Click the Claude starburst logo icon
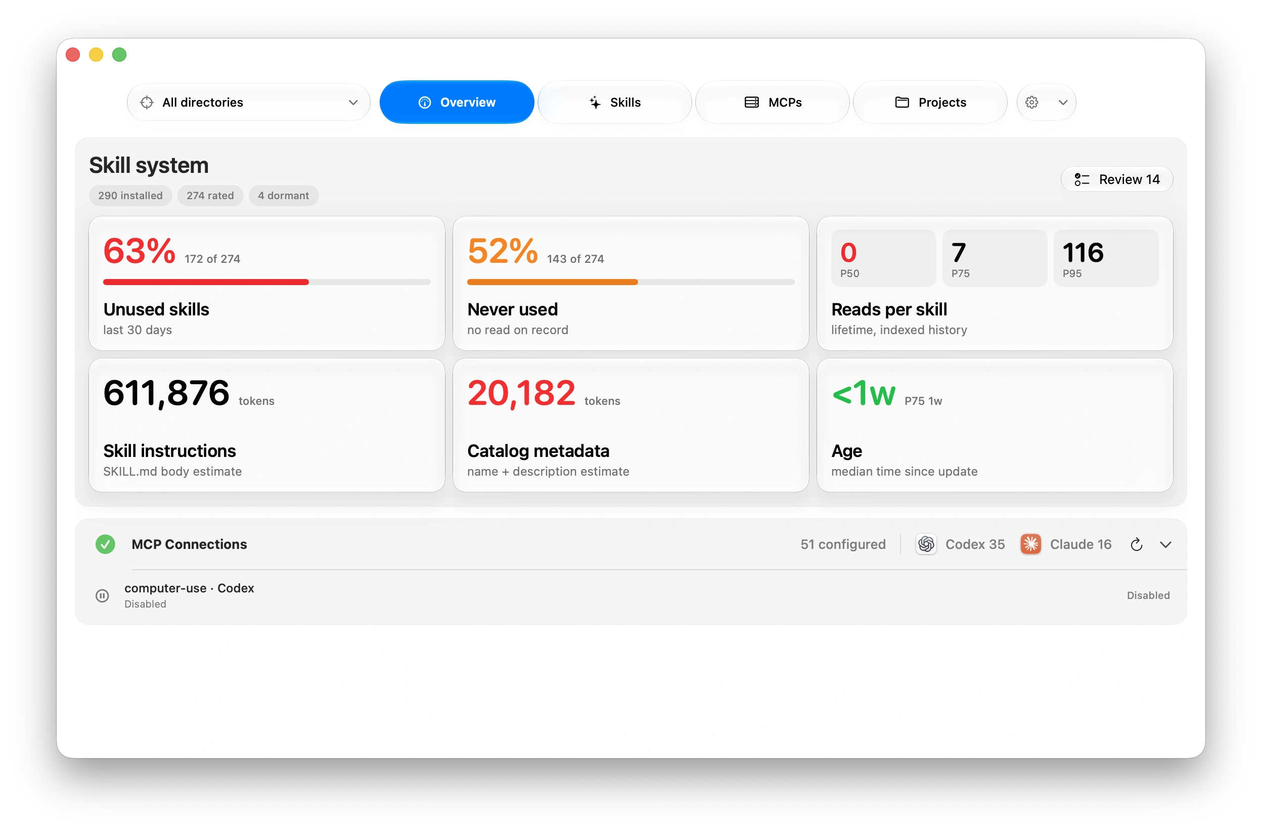This screenshot has height=833, width=1262. (1031, 544)
